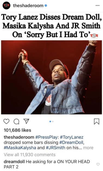Screen dimensions: 103x171
Task: Open theshaderoom username in post header
Action: click(28, 5)
